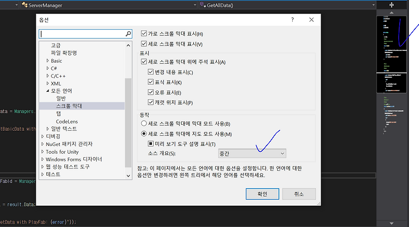
Task: Click the editor map-mode scrollbar preview
Action: 392,55
